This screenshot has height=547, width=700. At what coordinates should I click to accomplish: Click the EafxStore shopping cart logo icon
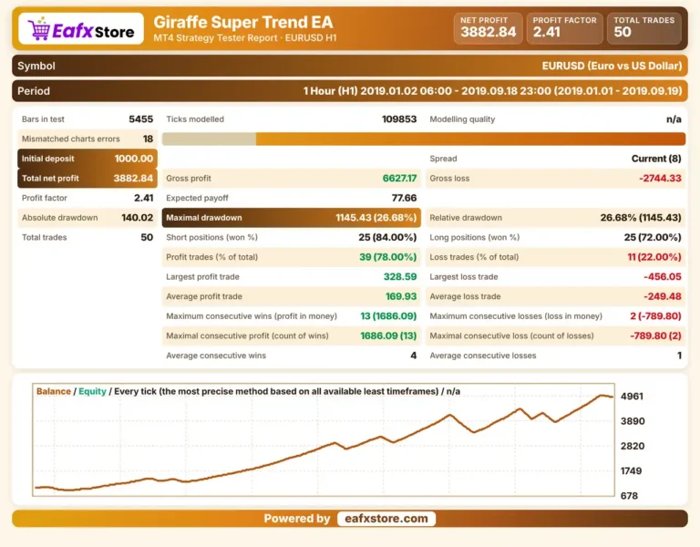39,28
